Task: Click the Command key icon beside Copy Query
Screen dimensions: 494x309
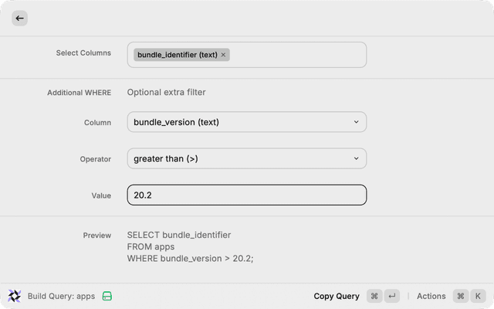Action: 374,296
